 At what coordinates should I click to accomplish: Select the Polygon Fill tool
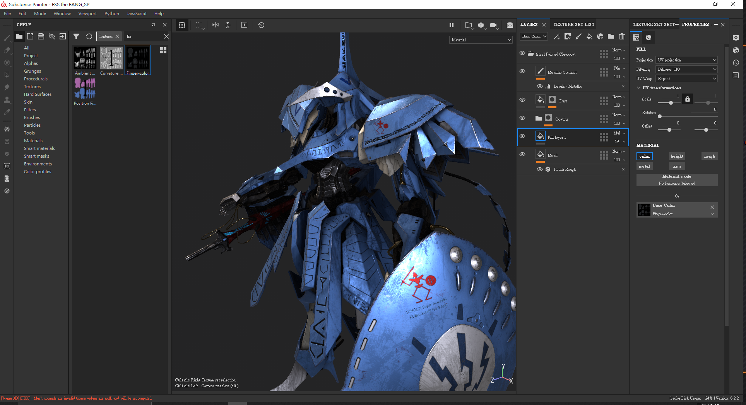coord(7,75)
